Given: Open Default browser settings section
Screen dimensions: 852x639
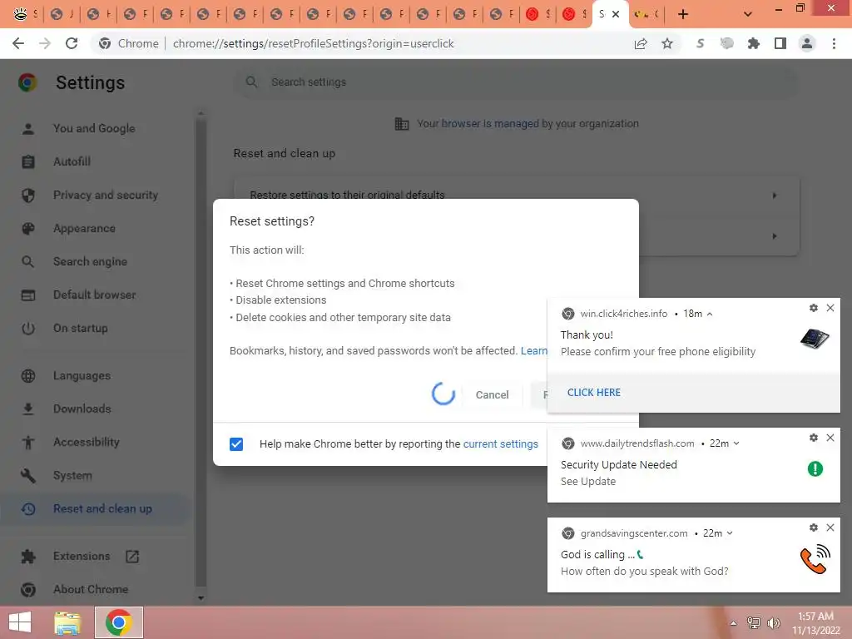Looking at the screenshot, I should point(93,295).
